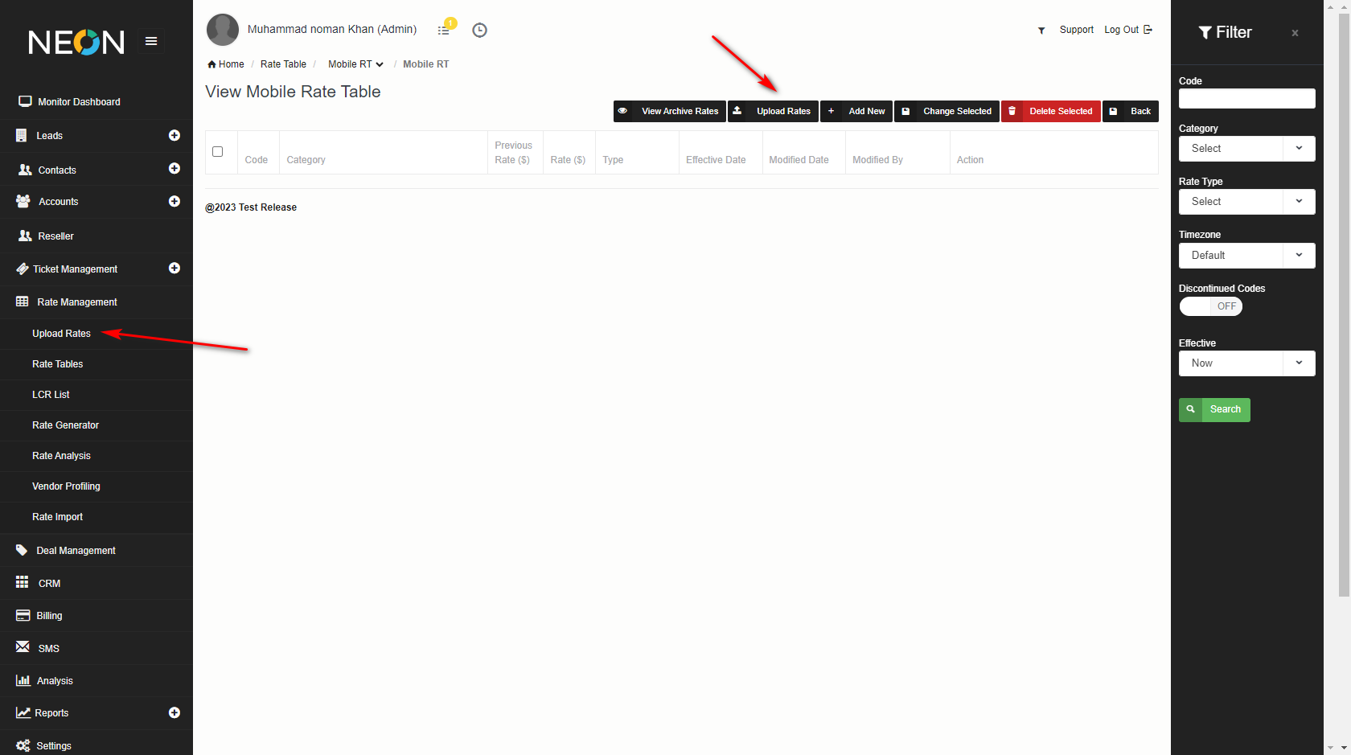
Task: Tick the select-all checkbox in table header
Action: (217, 152)
